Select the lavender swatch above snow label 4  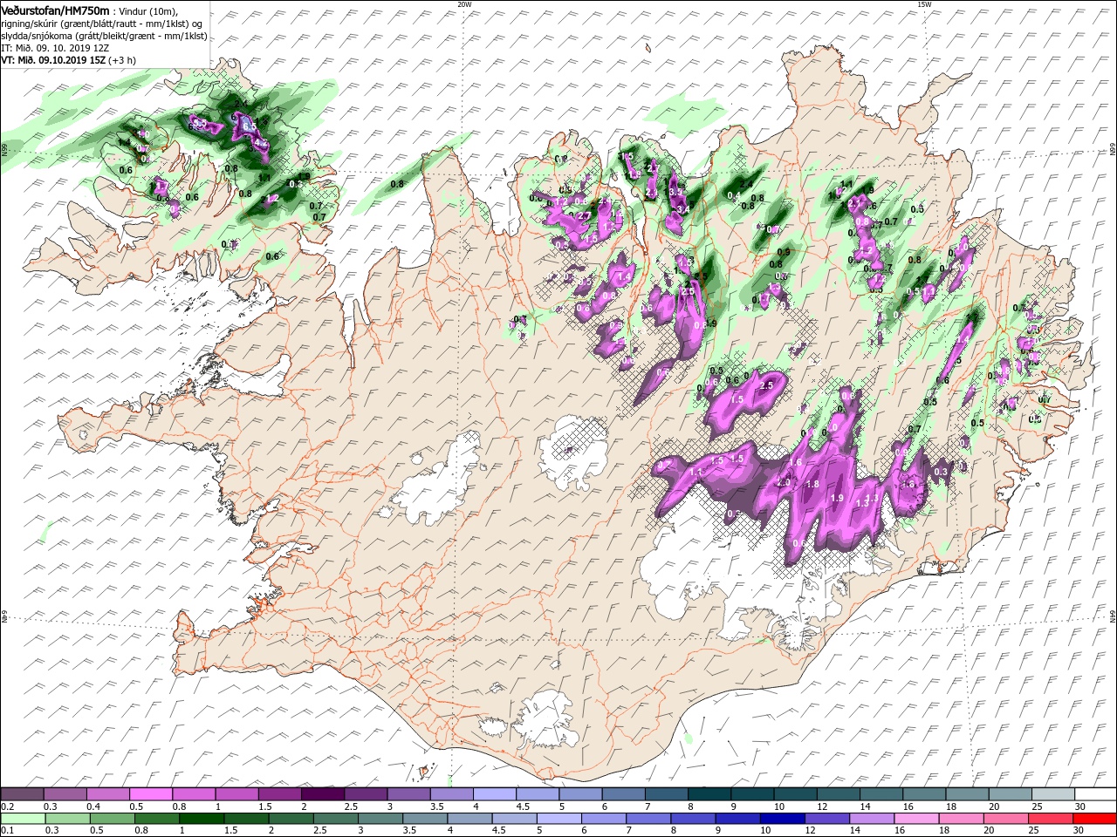pyautogui.click(x=495, y=793)
